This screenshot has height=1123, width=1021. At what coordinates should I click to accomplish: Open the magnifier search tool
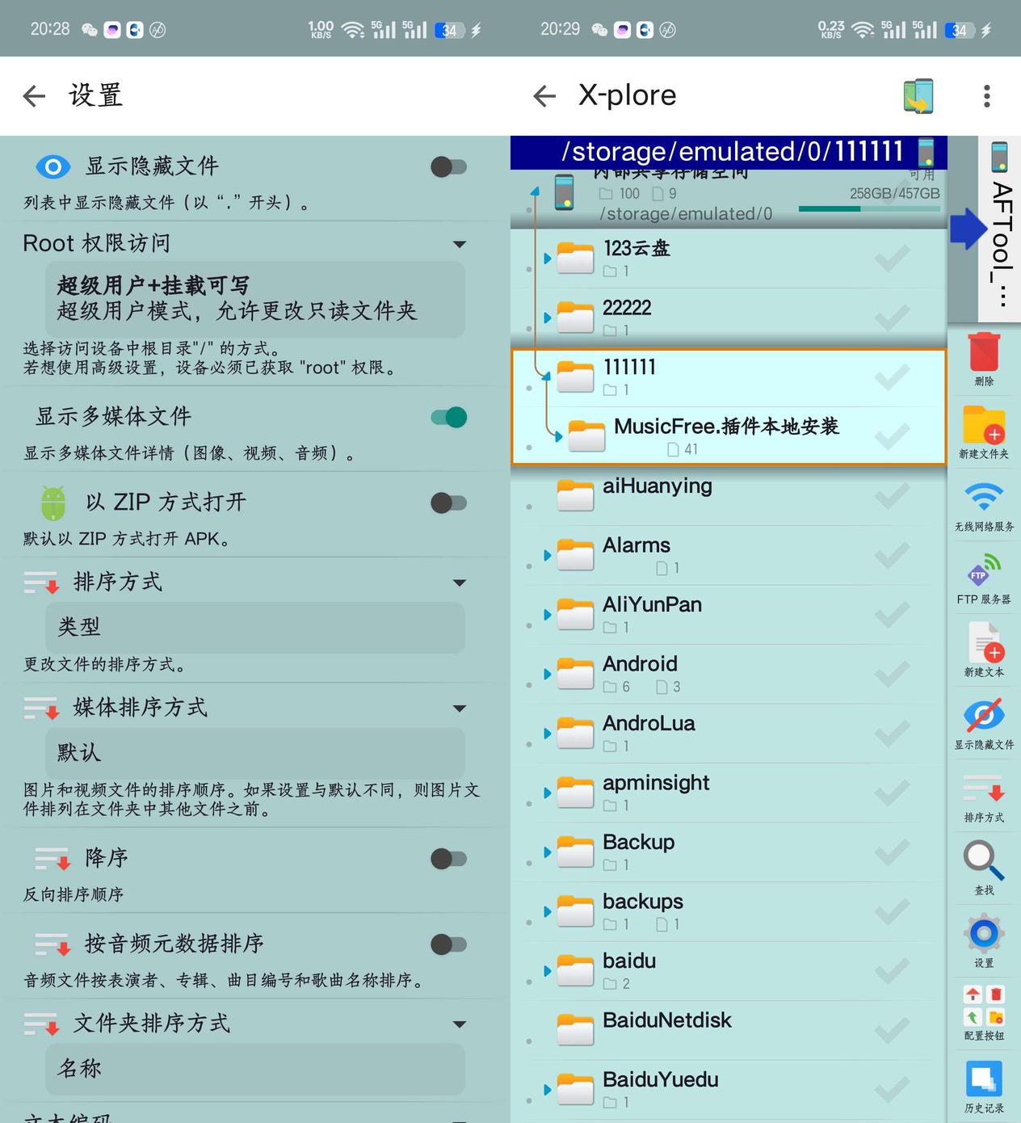983,861
